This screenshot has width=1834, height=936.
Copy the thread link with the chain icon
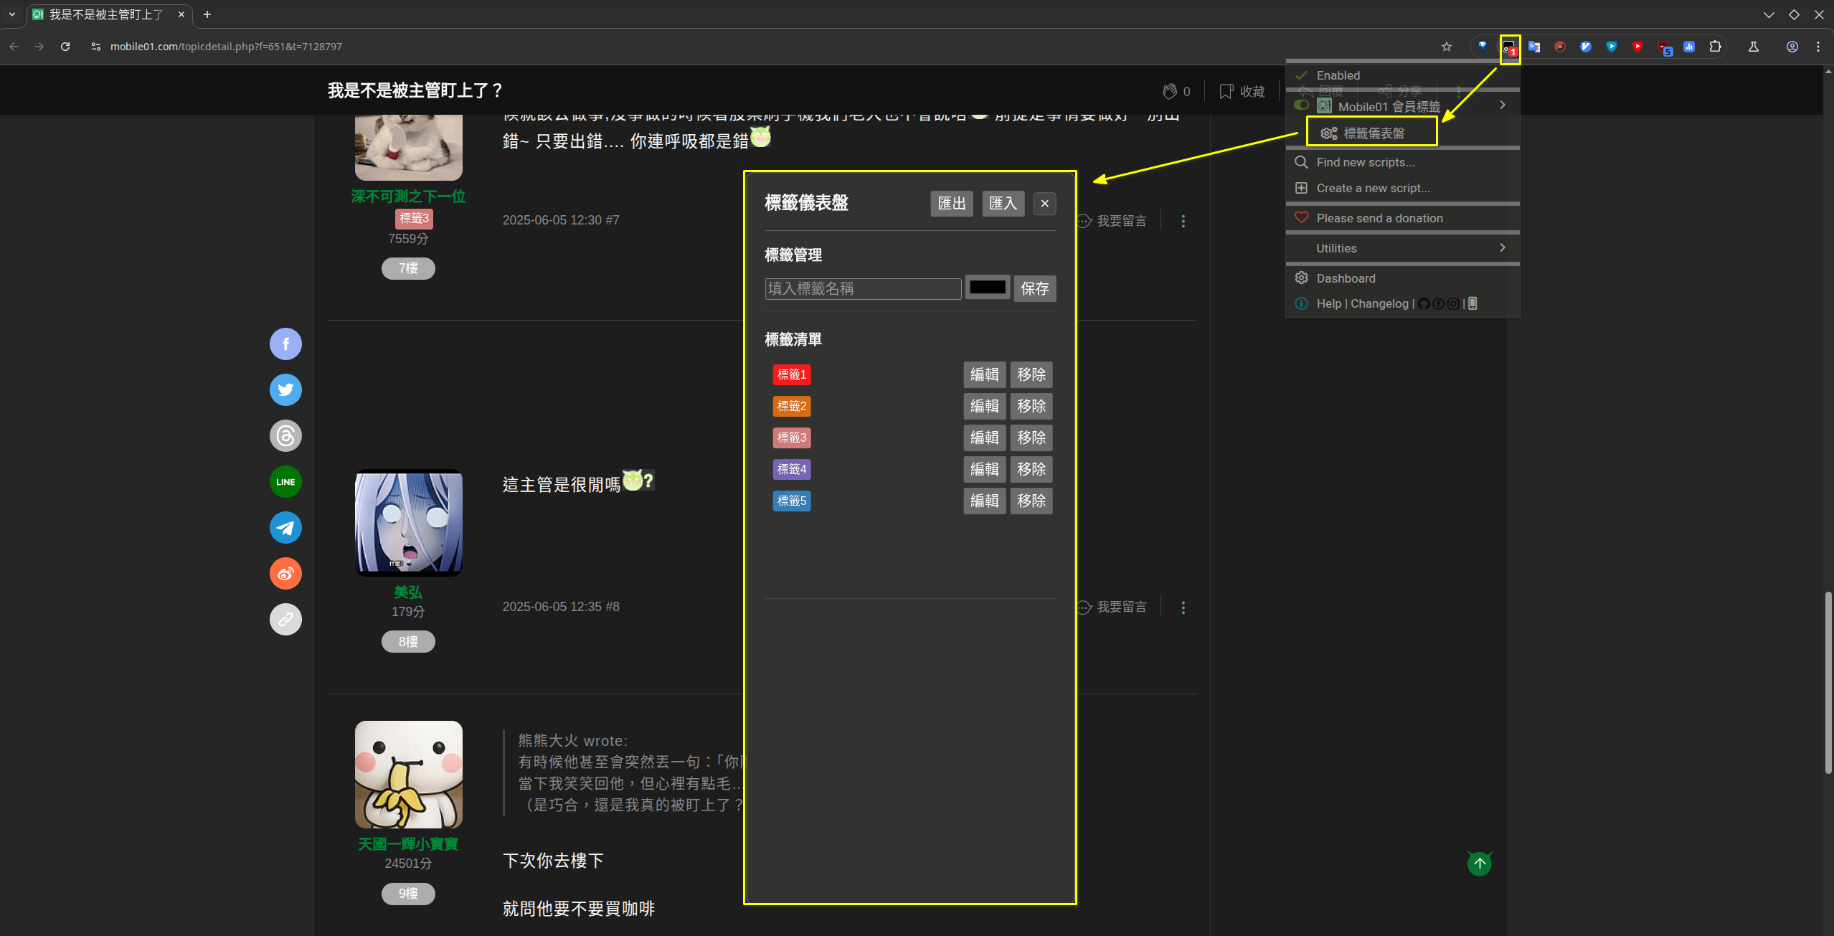click(x=285, y=620)
